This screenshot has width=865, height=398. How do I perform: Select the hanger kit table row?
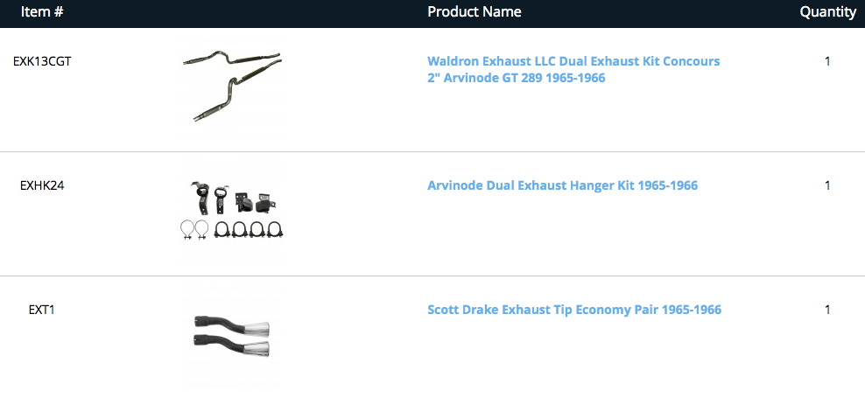point(350,236)
